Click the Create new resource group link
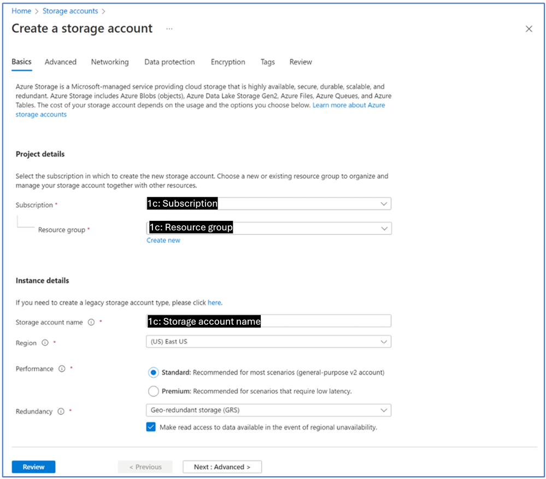 (163, 241)
